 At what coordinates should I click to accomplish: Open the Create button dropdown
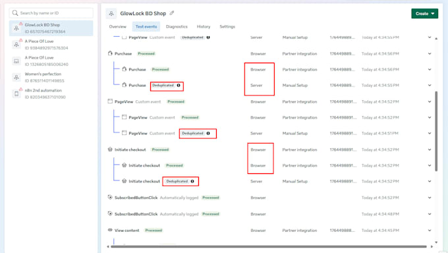(x=424, y=13)
